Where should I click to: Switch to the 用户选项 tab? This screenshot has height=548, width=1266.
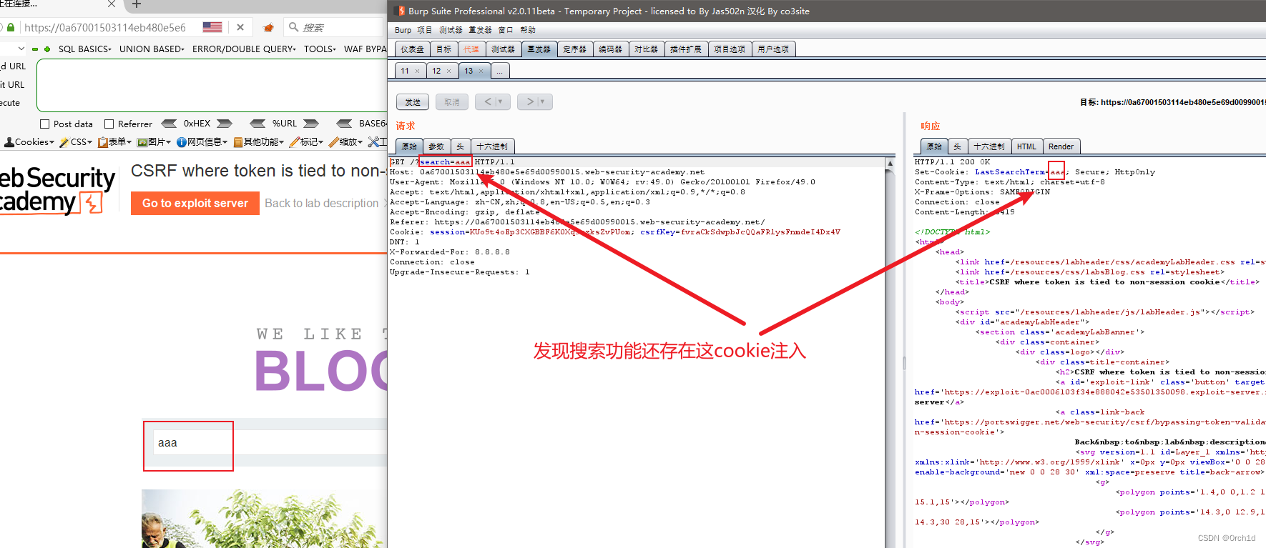click(773, 49)
